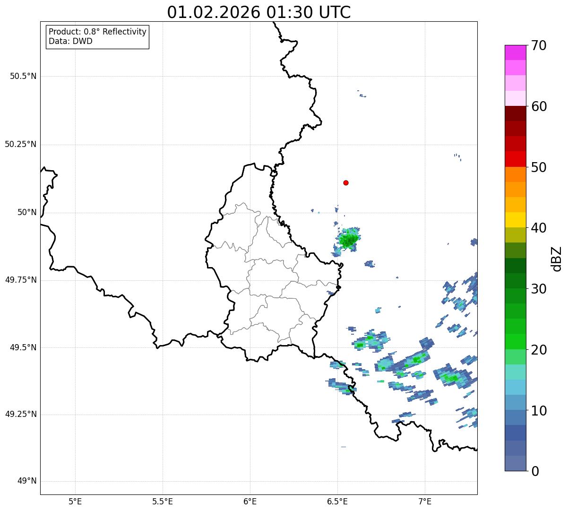
Task: Click the "Data: DWD" label
Action: (71, 41)
